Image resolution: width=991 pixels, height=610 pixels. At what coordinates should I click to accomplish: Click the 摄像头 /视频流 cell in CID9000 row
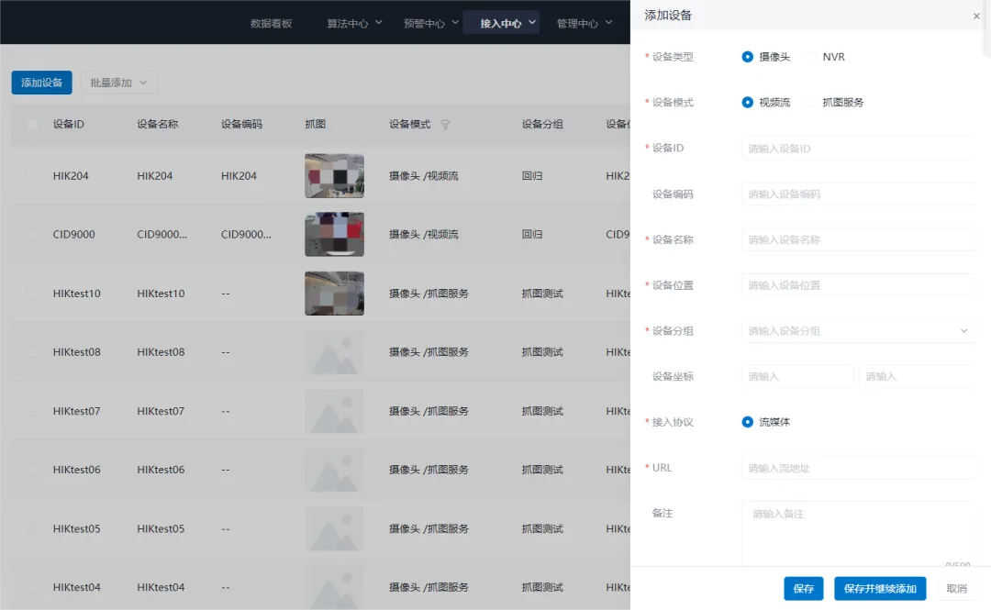coord(423,235)
